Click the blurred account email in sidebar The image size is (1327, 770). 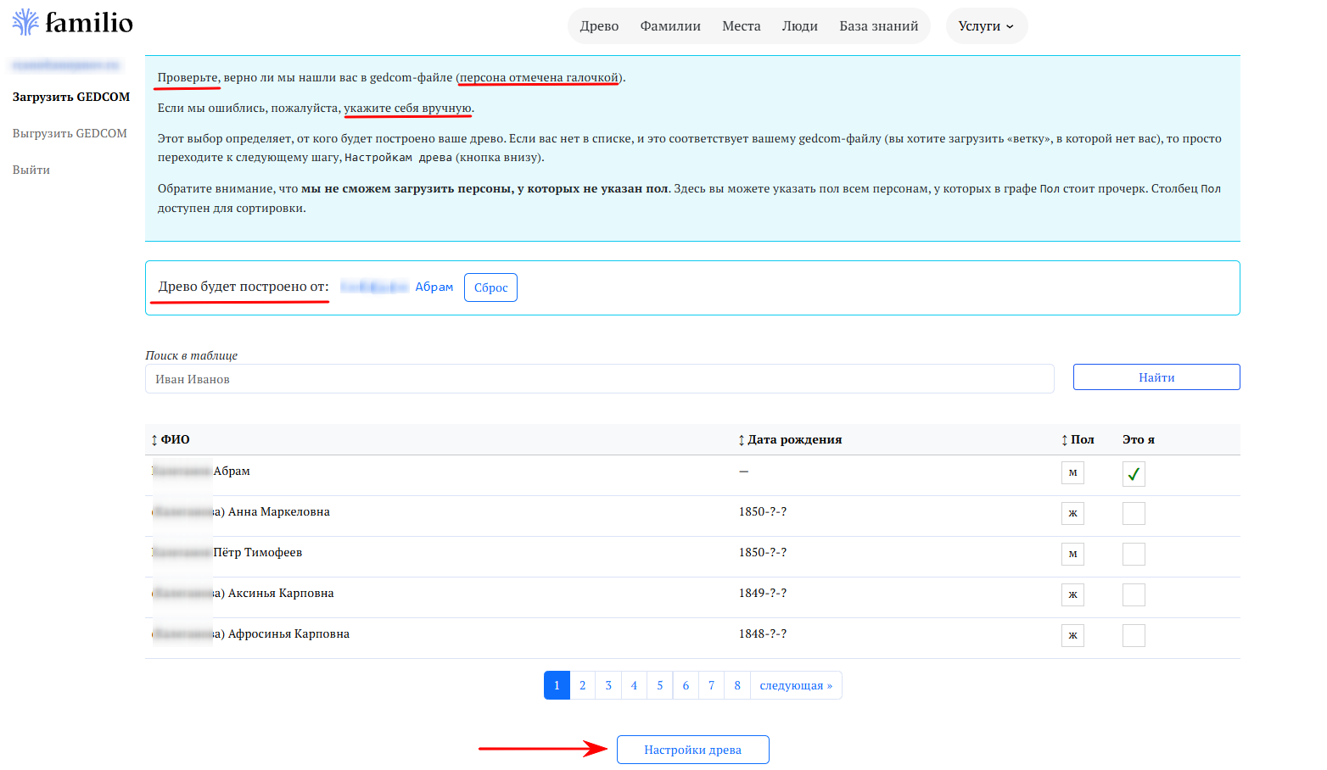tap(66, 64)
